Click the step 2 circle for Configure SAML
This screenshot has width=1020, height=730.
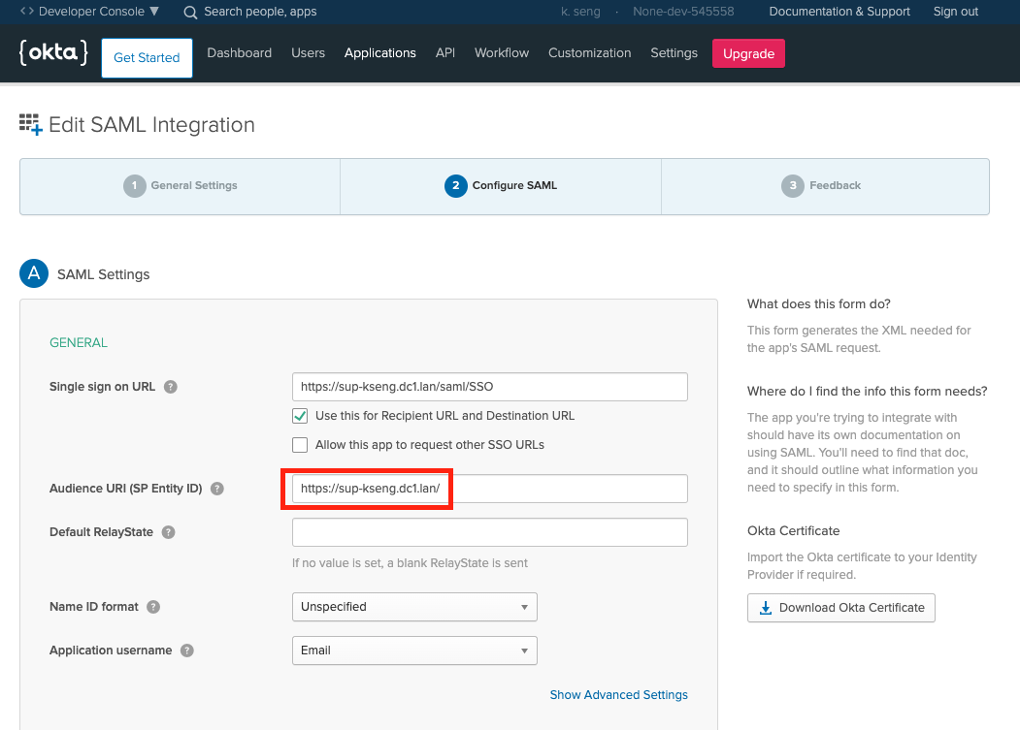click(x=456, y=186)
